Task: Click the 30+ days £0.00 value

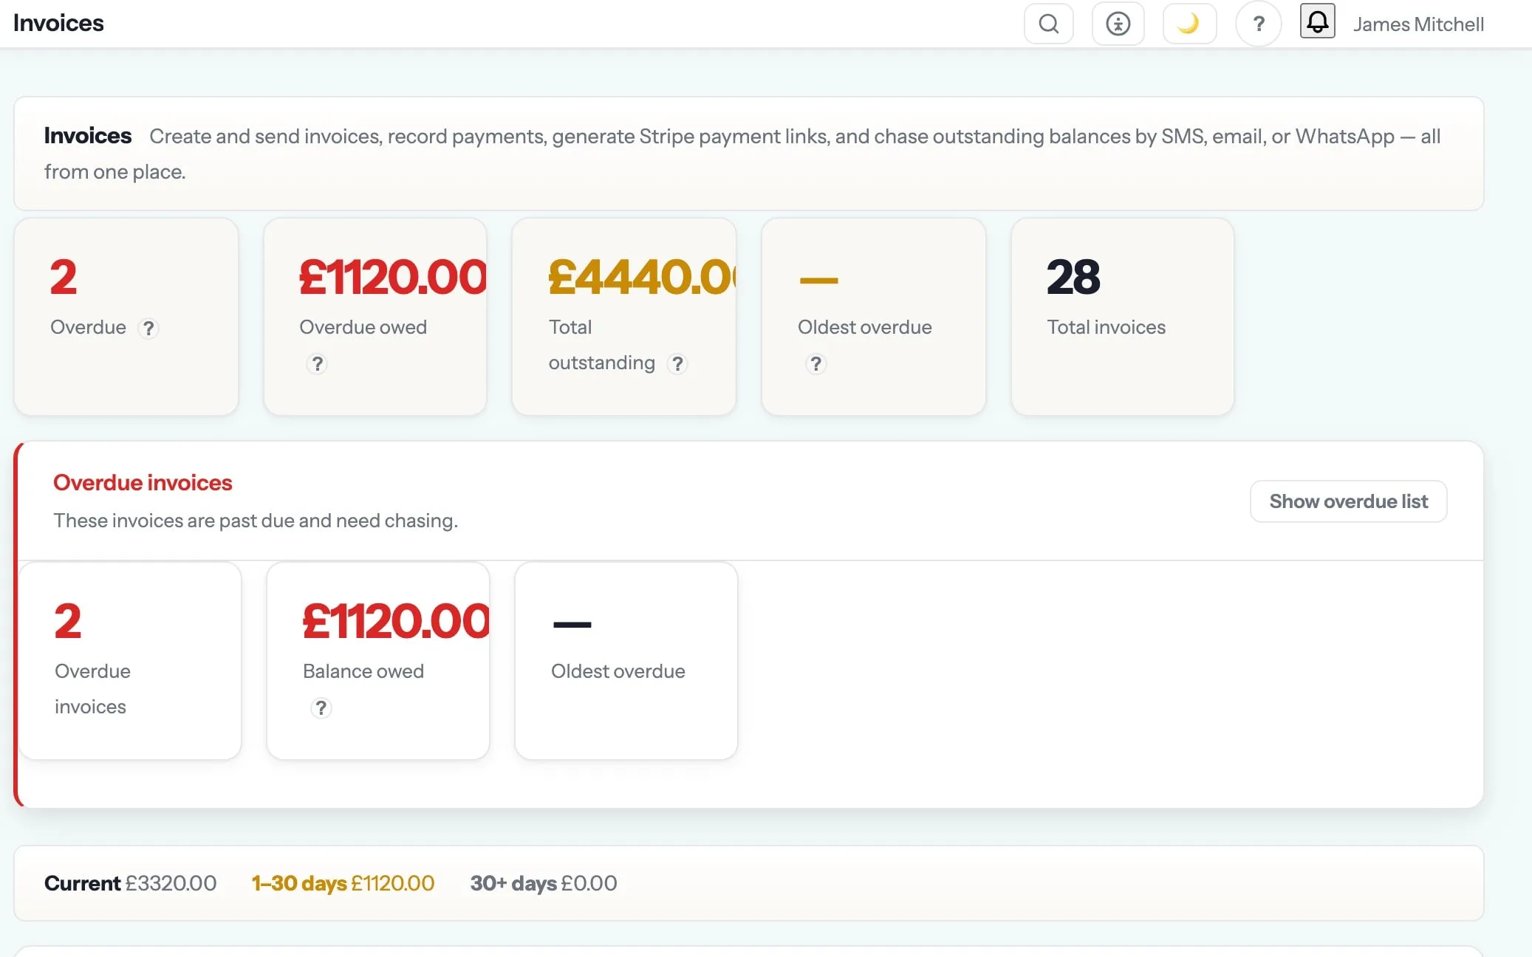Action: pos(543,883)
